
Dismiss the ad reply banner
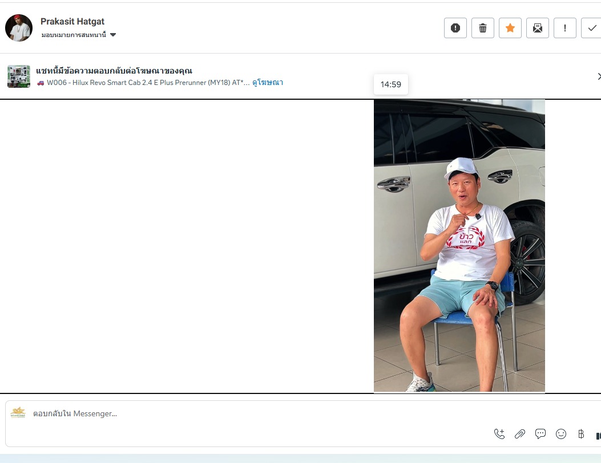coord(599,76)
